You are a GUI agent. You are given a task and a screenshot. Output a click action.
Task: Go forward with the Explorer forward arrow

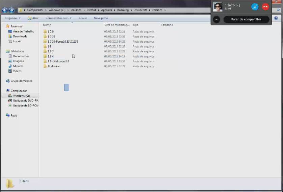pos(11,10)
